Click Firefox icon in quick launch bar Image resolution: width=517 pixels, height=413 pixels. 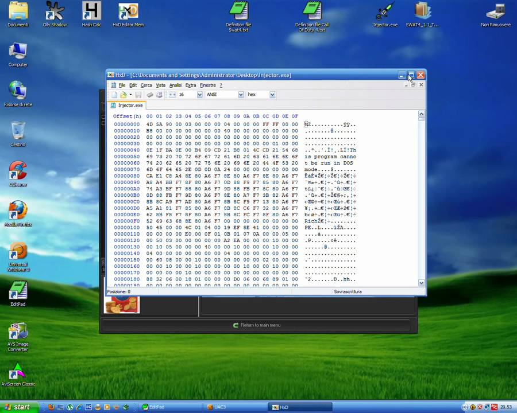[51, 407]
